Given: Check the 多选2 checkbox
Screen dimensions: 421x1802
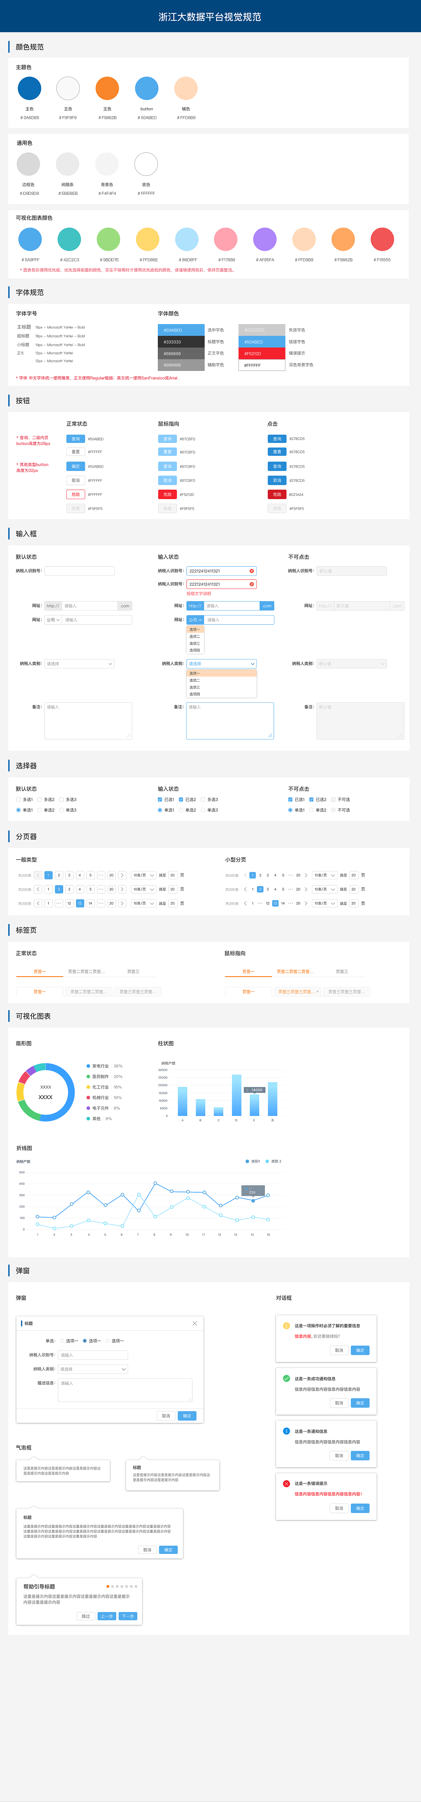Looking at the screenshot, I should click(39, 800).
